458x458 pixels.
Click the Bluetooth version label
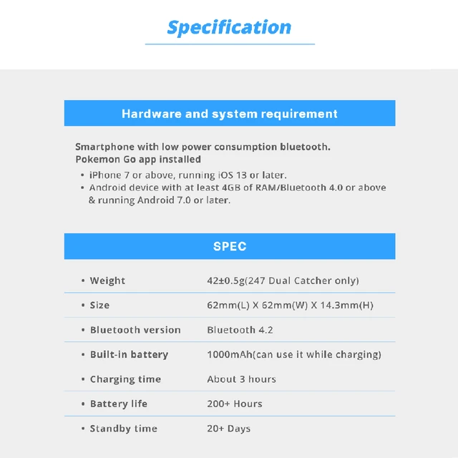pyautogui.click(x=135, y=330)
